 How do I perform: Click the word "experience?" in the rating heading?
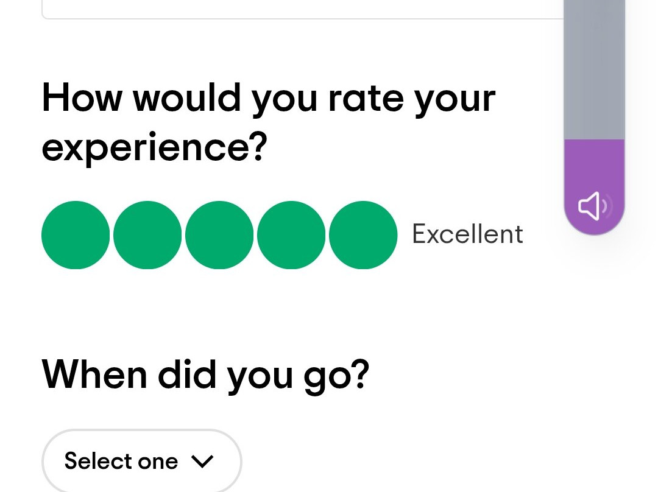tap(154, 147)
